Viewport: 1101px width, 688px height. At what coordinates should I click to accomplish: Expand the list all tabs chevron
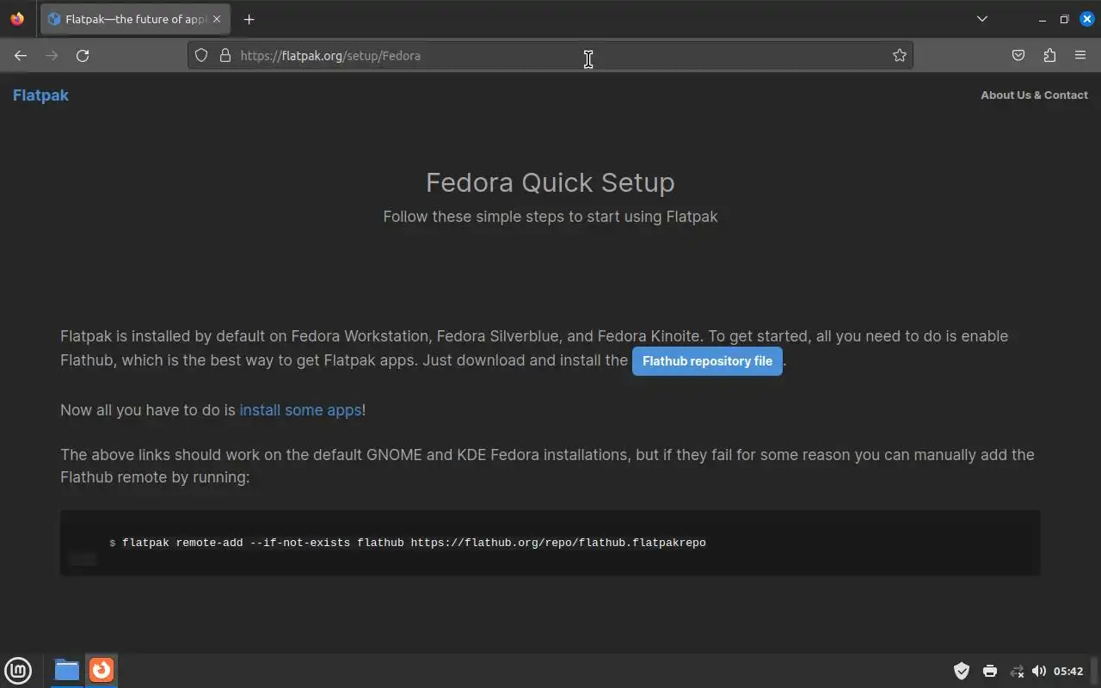[982, 19]
